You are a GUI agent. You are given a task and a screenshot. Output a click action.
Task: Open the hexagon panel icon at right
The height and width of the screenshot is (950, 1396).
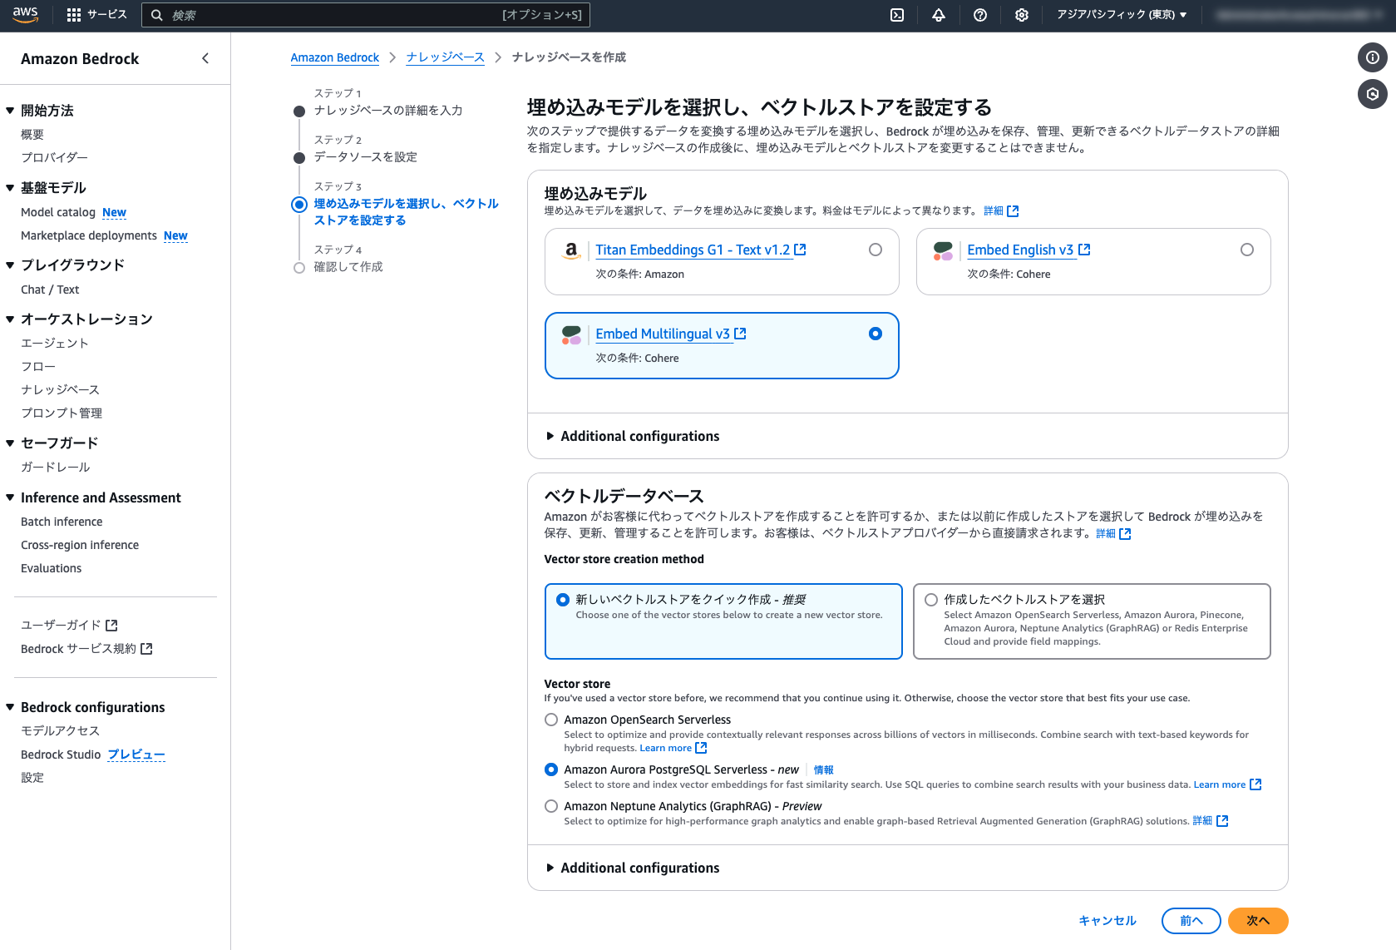[x=1373, y=94]
